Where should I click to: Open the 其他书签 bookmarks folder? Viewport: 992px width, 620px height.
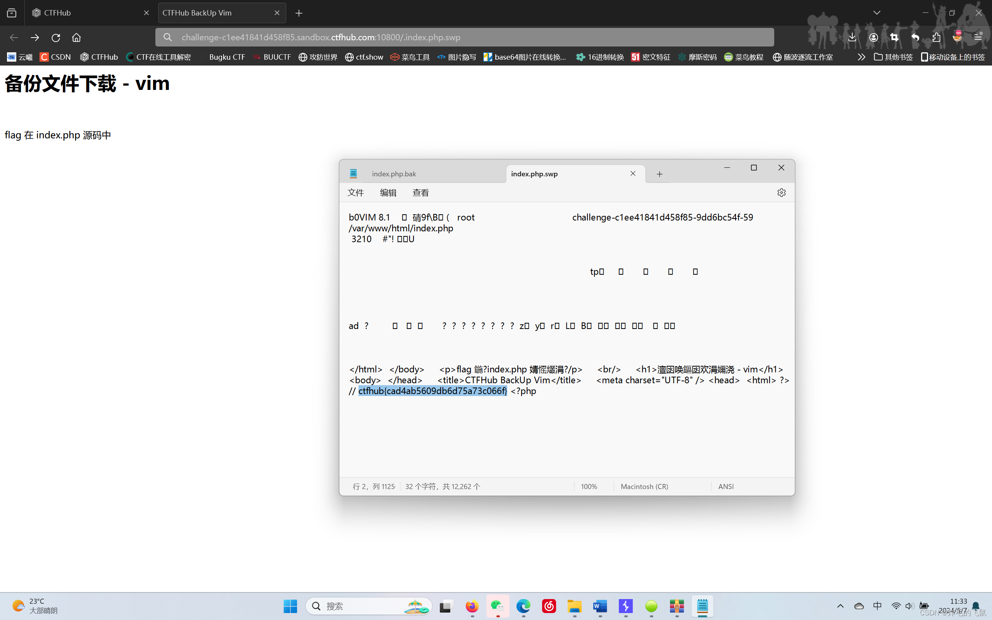[x=894, y=57]
